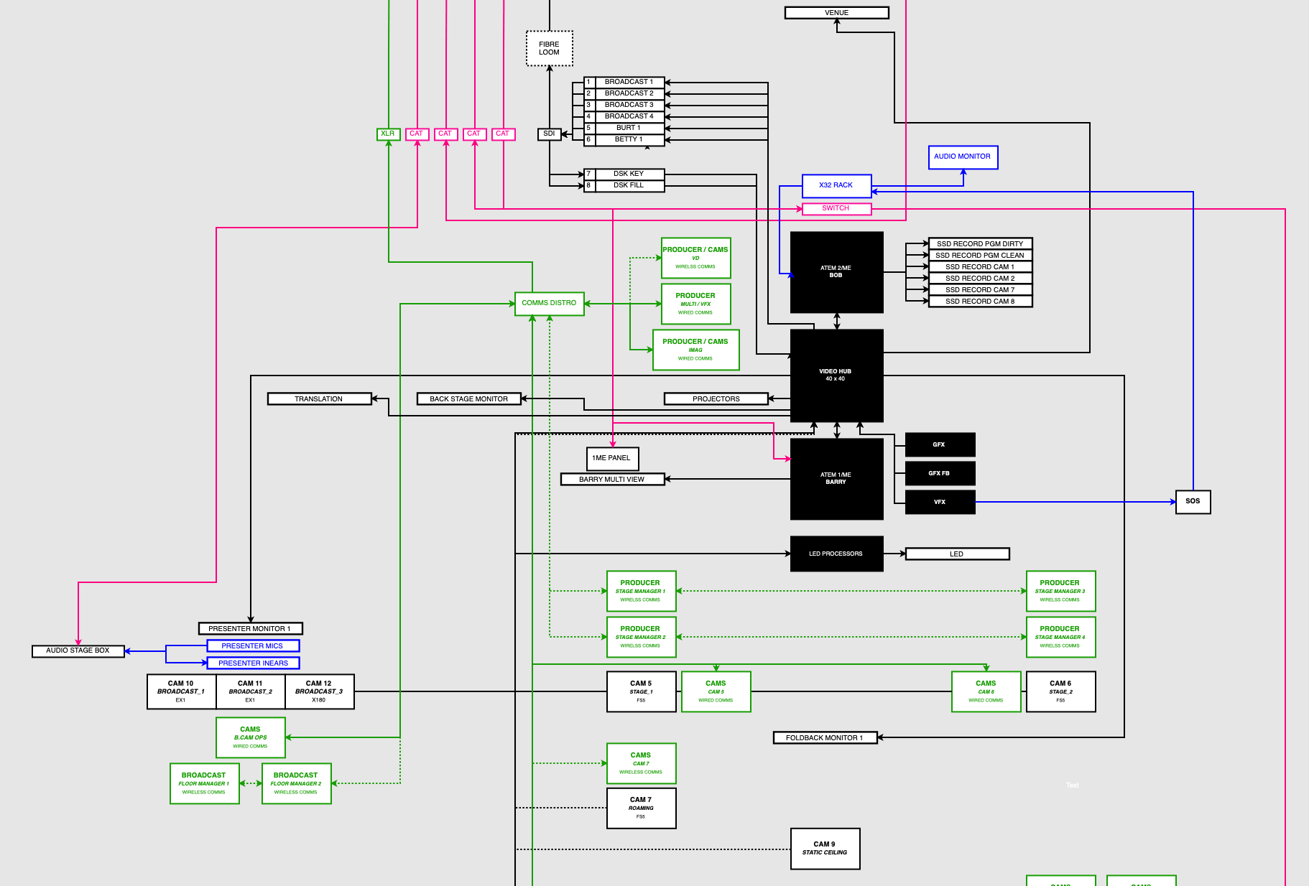This screenshot has width=1309, height=886.
Task: Select the LED PROCESSORS block
Action: 836,554
